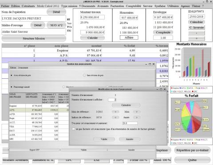Click the C. Inversée button
The height and width of the screenshot is (165, 213).
(x=197, y=27)
